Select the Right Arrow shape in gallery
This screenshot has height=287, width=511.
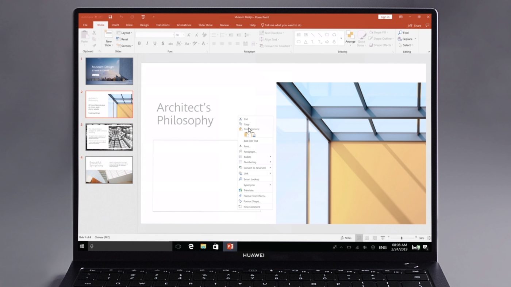327,42
